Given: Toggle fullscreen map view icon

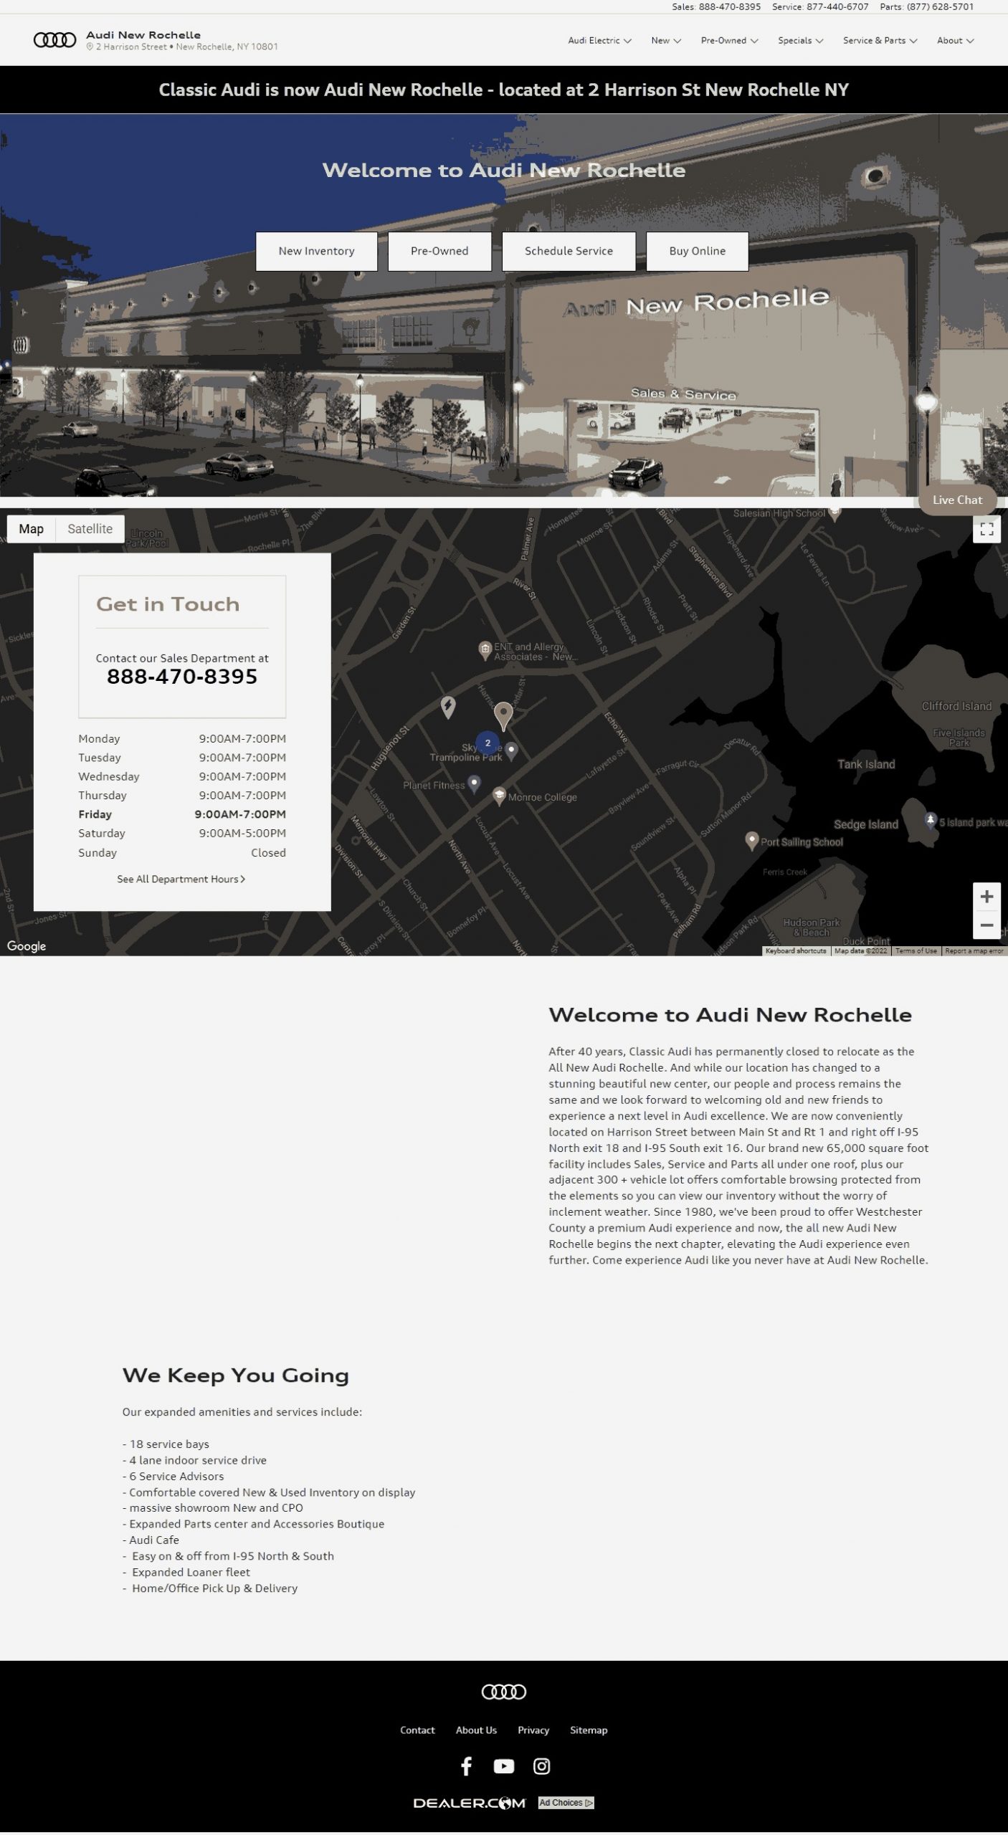Looking at the screenshot, I should coord(986,529).
